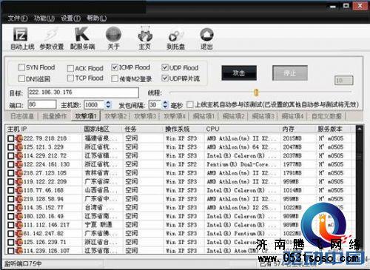Viewport: 370px width, 270px height.
Task: Click host icon beside 180.120.16.49
Action: pos(19,216)
